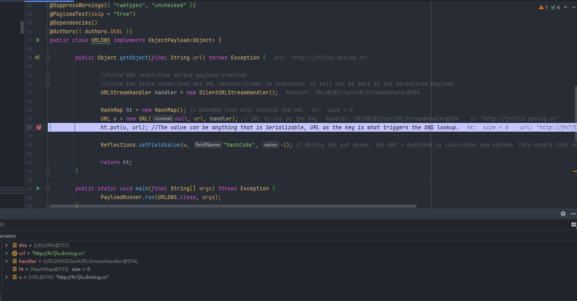The image size is (577, 301).
Task: Click the return ht statement
Action: click(116, 162)
